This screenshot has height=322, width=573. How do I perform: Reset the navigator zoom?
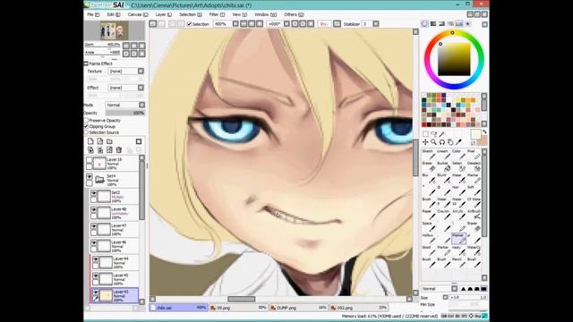pyautogui.click(x=142, y=46)
